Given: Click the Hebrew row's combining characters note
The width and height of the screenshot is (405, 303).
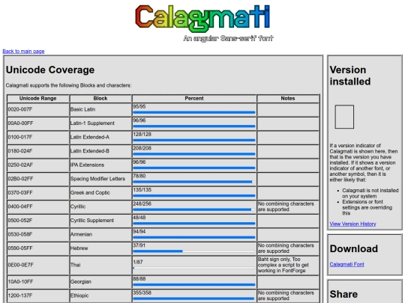Looking at the screenshot, I should [286, 248].
